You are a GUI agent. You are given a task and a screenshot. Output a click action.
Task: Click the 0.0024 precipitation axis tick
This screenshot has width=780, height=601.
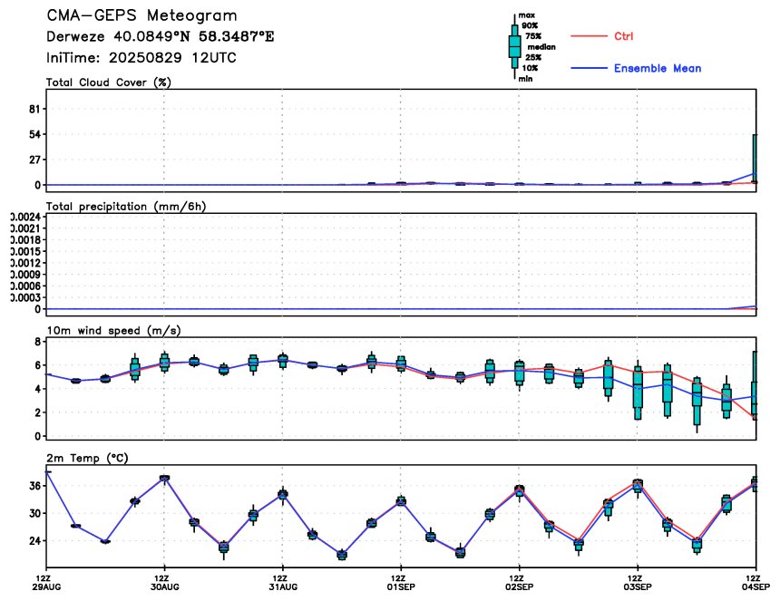pos(26,217)
